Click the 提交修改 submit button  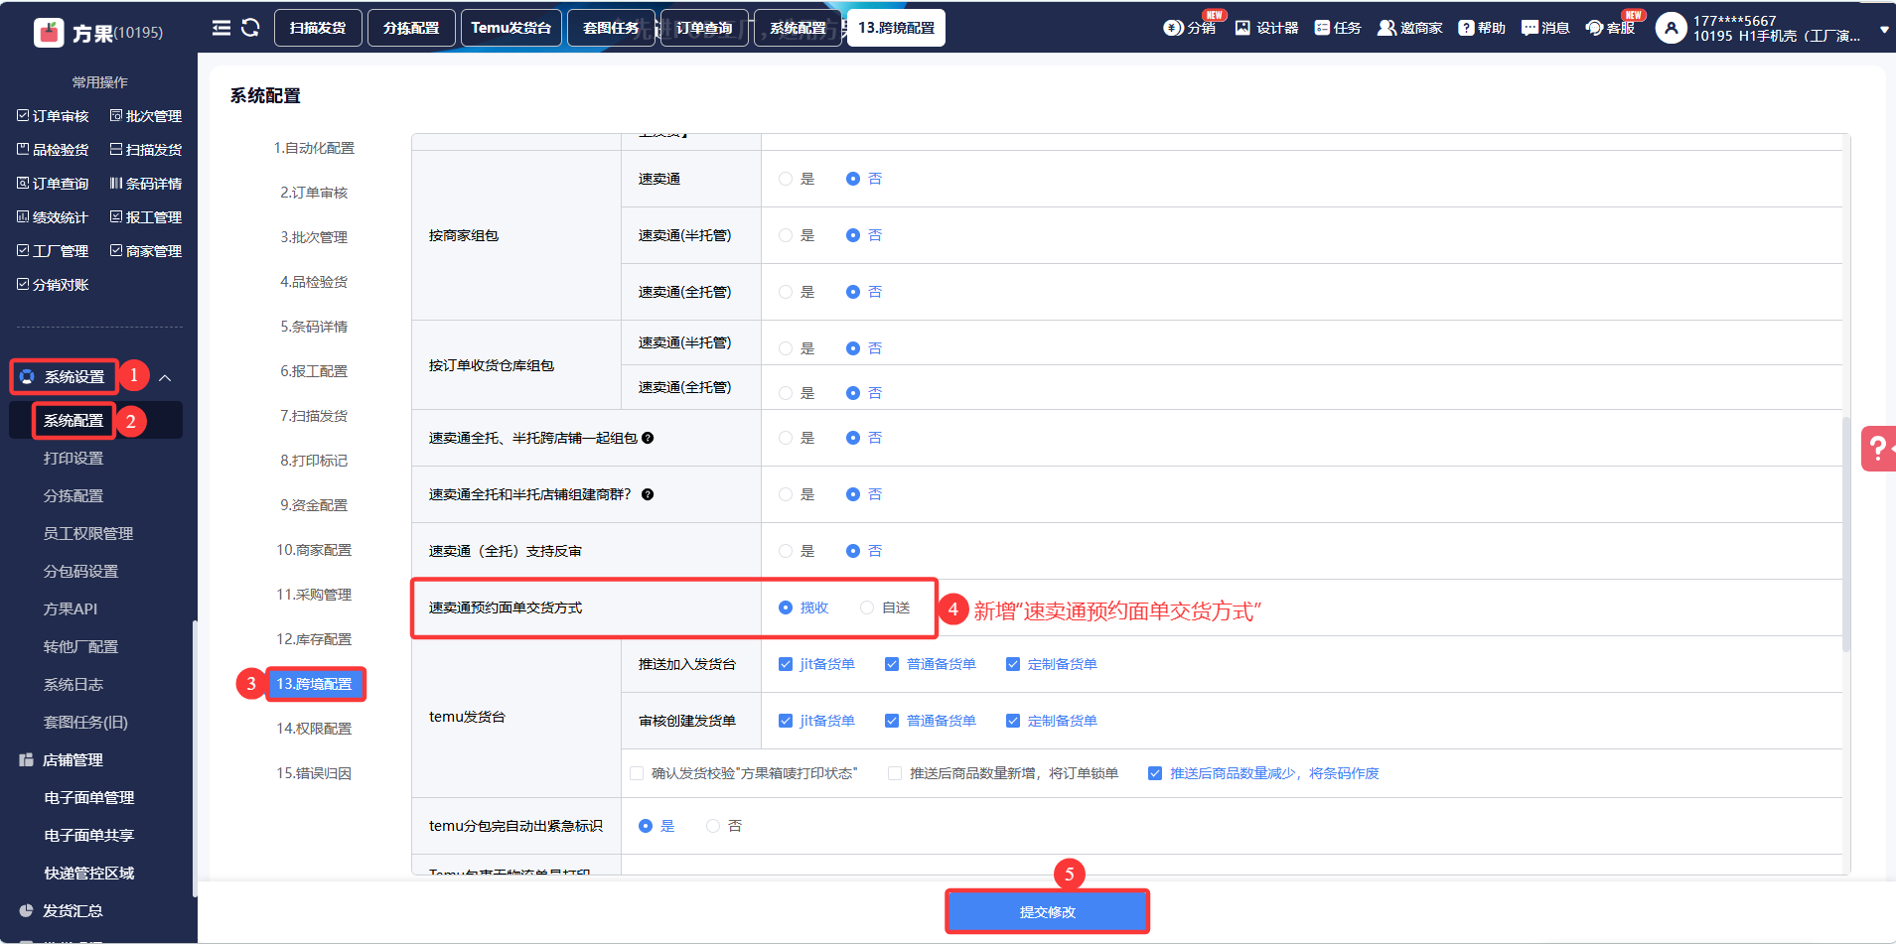(1047, 911)
